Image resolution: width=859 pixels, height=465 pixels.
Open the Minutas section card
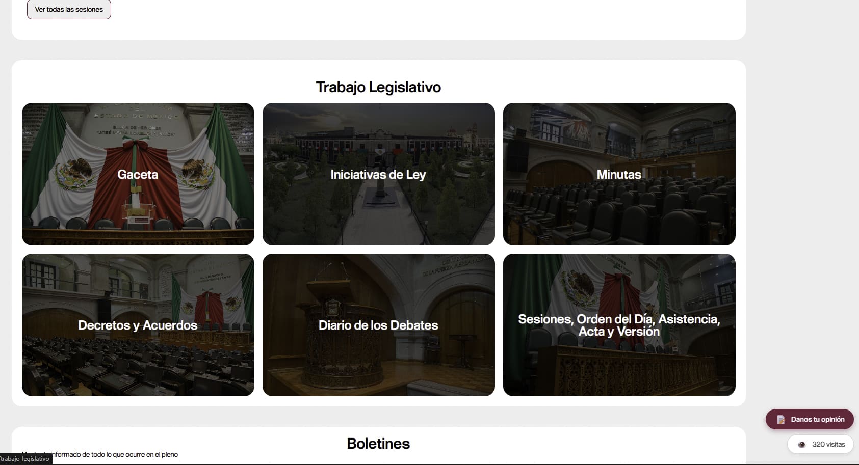point(619,174)
